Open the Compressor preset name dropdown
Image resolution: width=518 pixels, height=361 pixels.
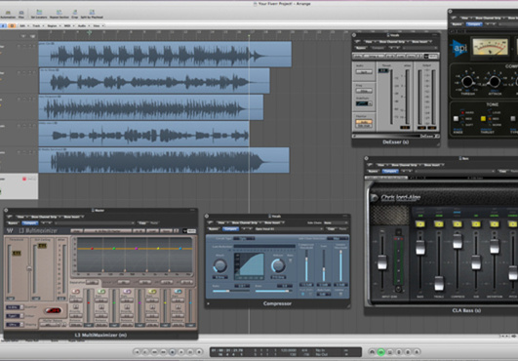click(289, 228)
